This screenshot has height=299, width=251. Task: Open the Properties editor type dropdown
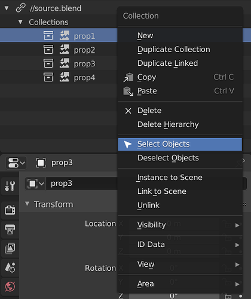[16, 163]
